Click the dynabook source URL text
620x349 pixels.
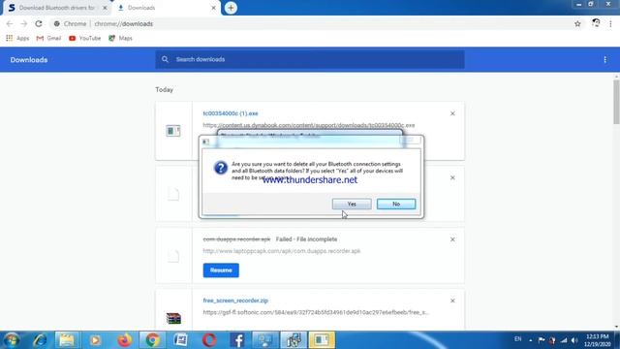click(x=309, y=125)
